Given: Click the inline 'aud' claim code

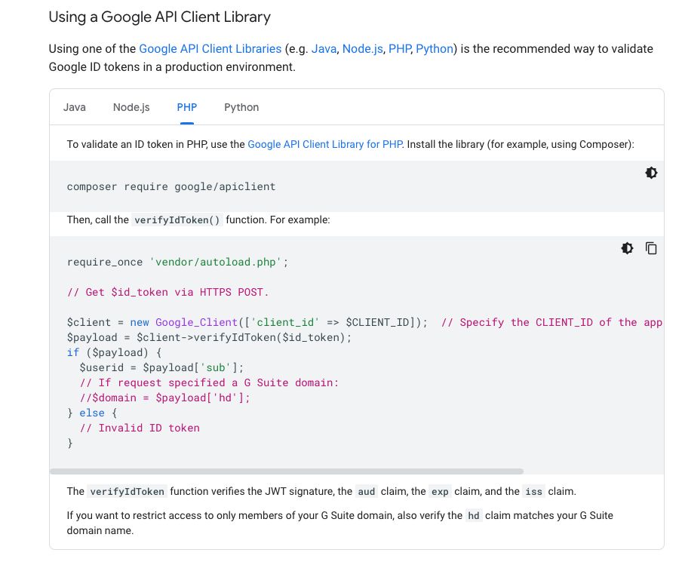Looking at the screenshot, I should 366,491.
